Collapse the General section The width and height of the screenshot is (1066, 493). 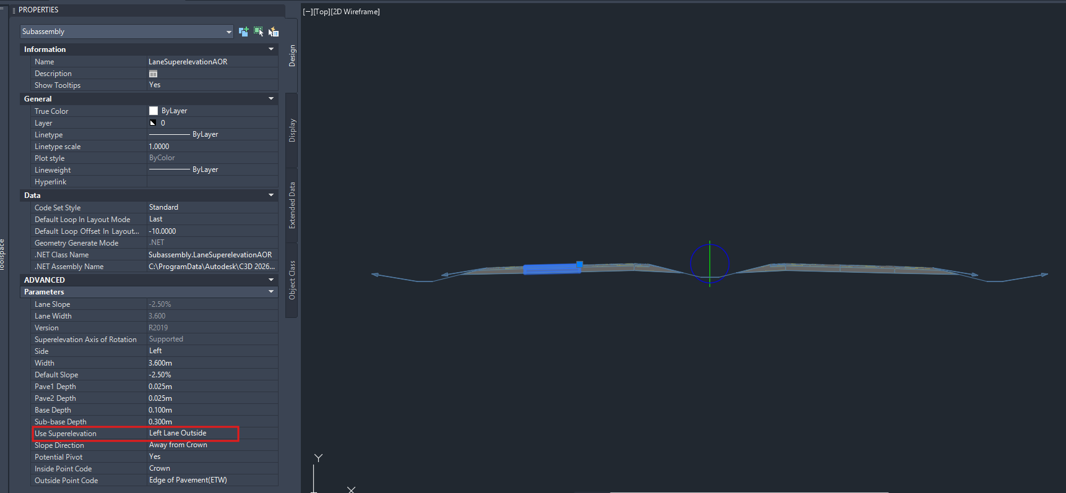[271, 99]
